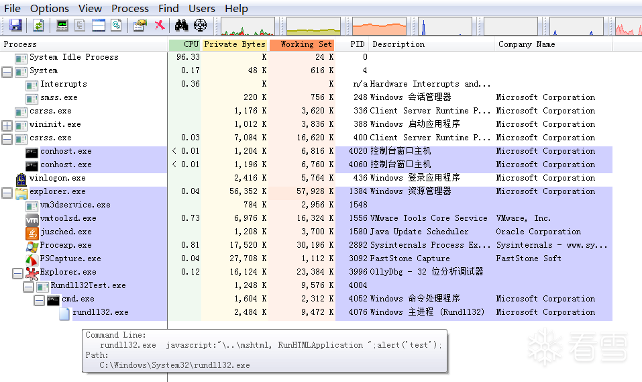
Task: Select the rundll32.exe process name
Action: pyautogui.click(x=101, y=312)
